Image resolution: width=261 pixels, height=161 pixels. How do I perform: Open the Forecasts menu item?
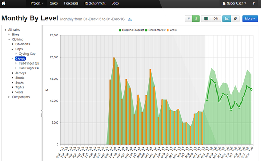pos(71,3)
